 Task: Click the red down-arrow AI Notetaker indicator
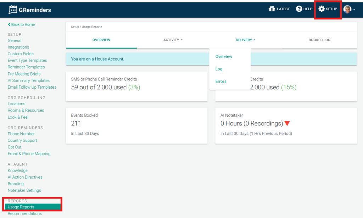[x=287, y=123]
